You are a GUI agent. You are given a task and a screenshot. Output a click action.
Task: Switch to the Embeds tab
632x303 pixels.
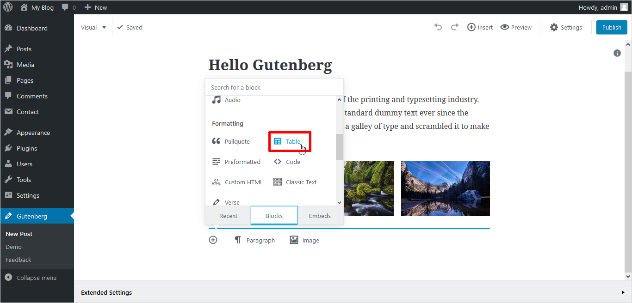[x=320, y=216]
